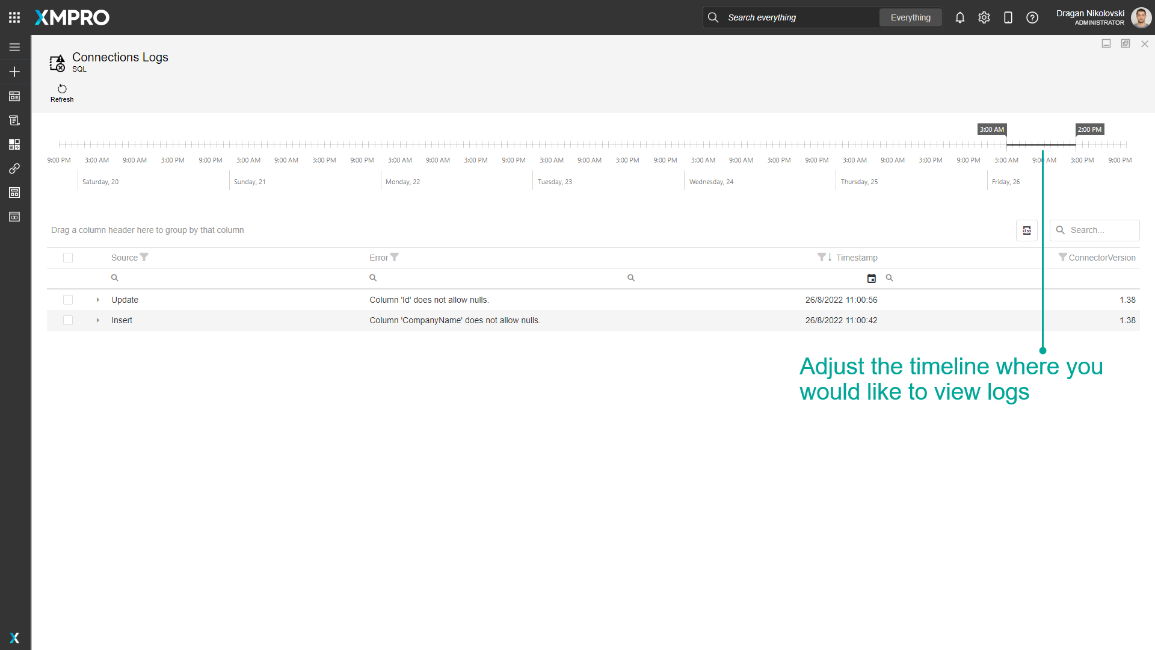Viewport: 1155px width, 650px height.
Task: Expand the Insert log entry
Action: coord(97,320)
